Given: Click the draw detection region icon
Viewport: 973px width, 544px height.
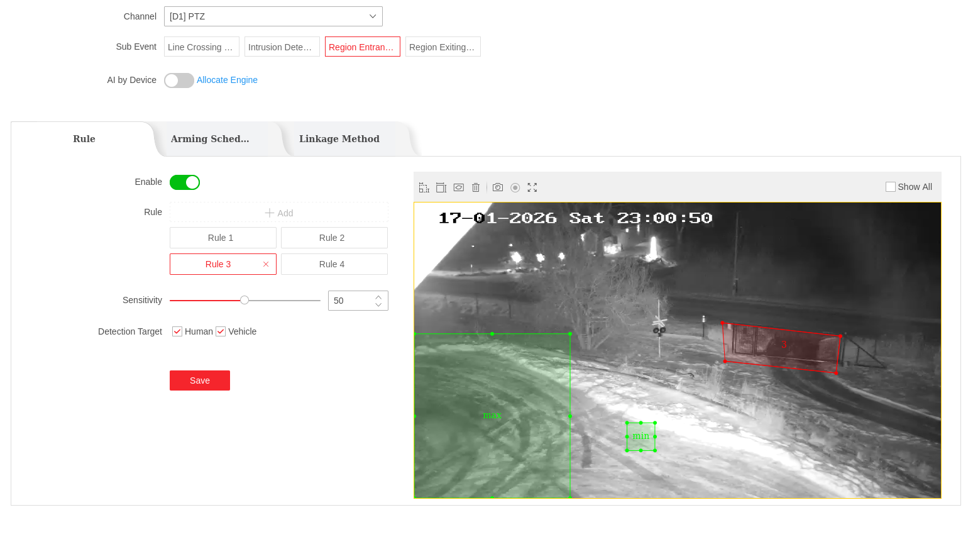Looking at the screenshot, I should point(459,187).
